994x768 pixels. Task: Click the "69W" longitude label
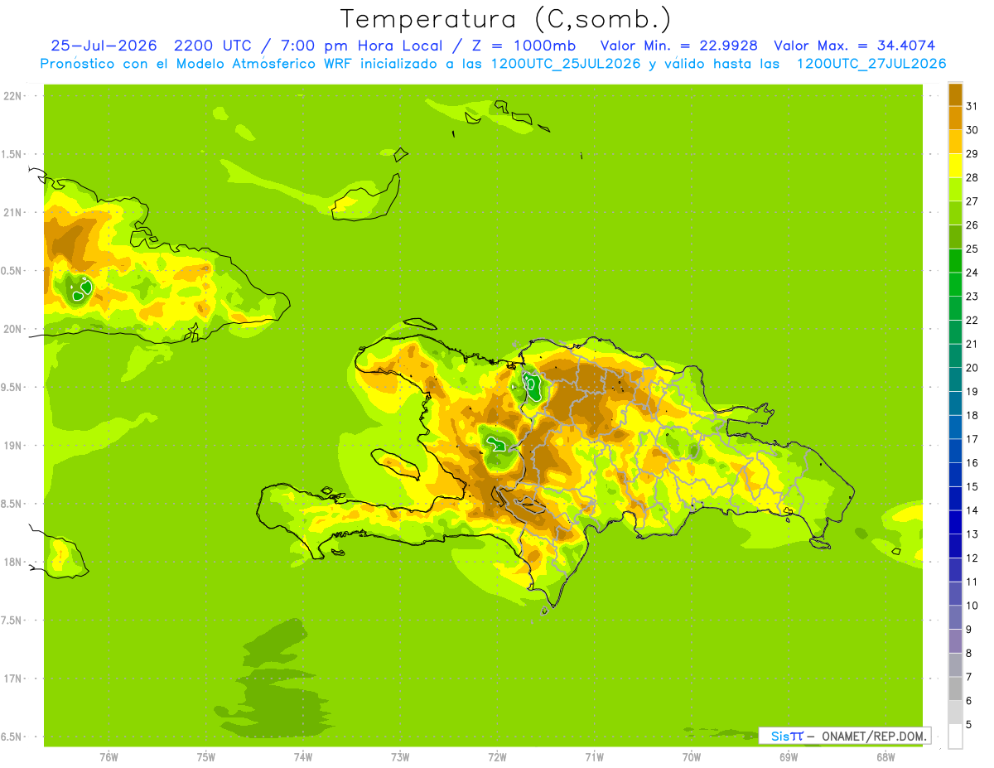click(x=789, y=757)
